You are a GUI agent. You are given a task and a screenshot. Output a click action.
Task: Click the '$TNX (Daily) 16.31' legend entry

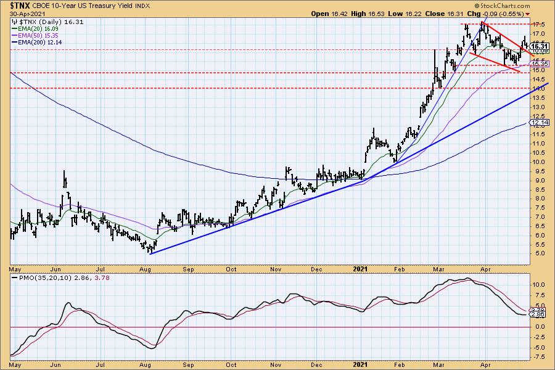51,22
